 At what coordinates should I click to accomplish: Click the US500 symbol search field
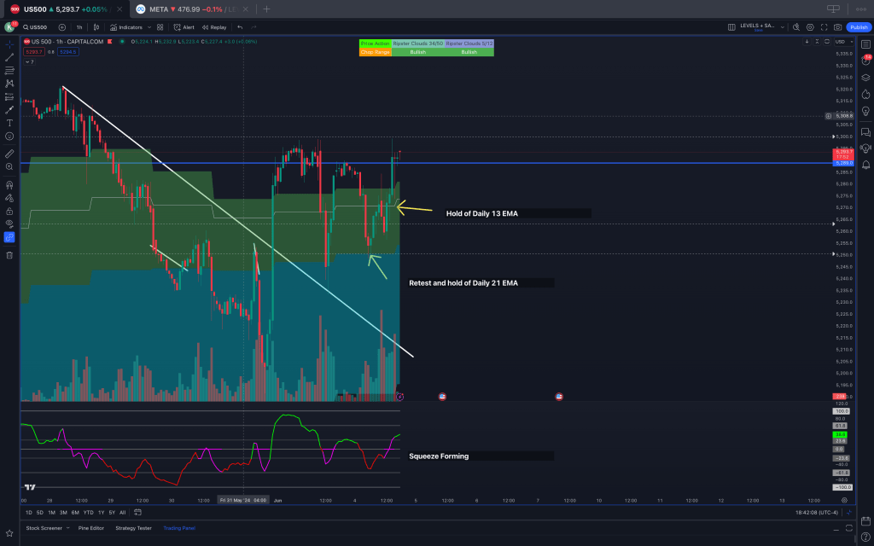38,27
